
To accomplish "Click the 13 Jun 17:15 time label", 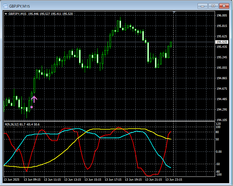I will coord(113,179).
